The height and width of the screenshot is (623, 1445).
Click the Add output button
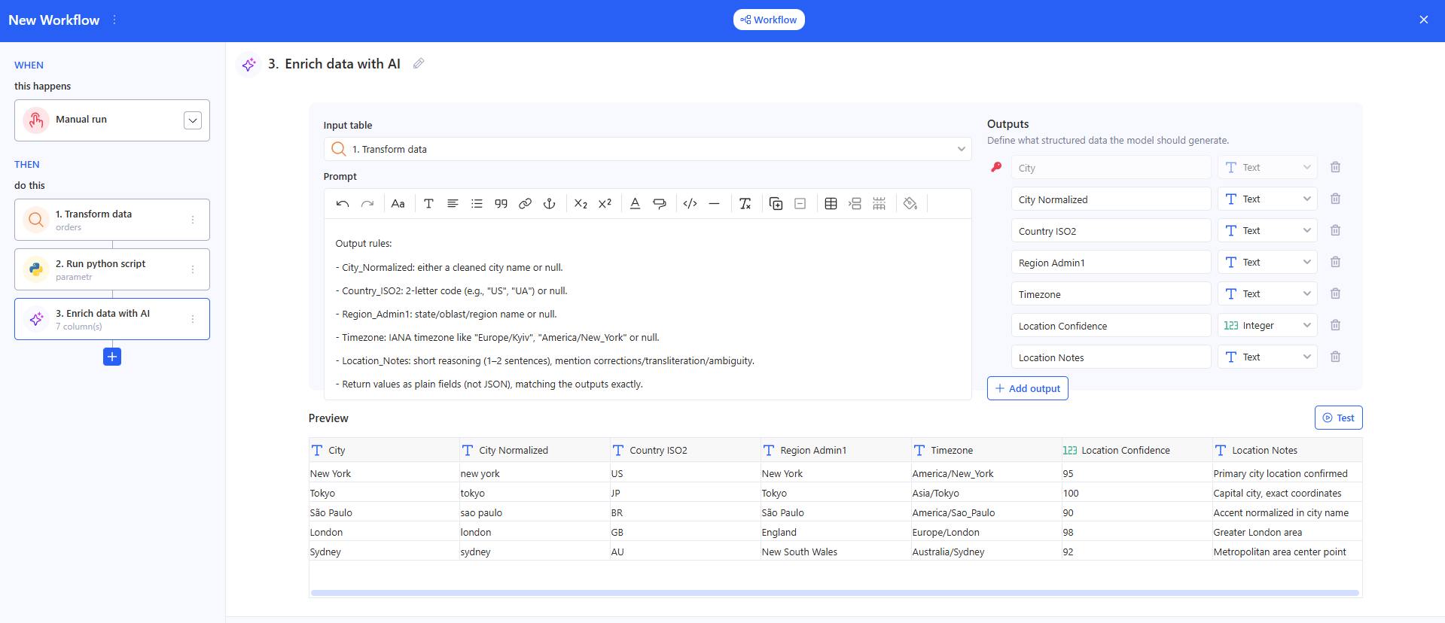(x=1027, y=388)
